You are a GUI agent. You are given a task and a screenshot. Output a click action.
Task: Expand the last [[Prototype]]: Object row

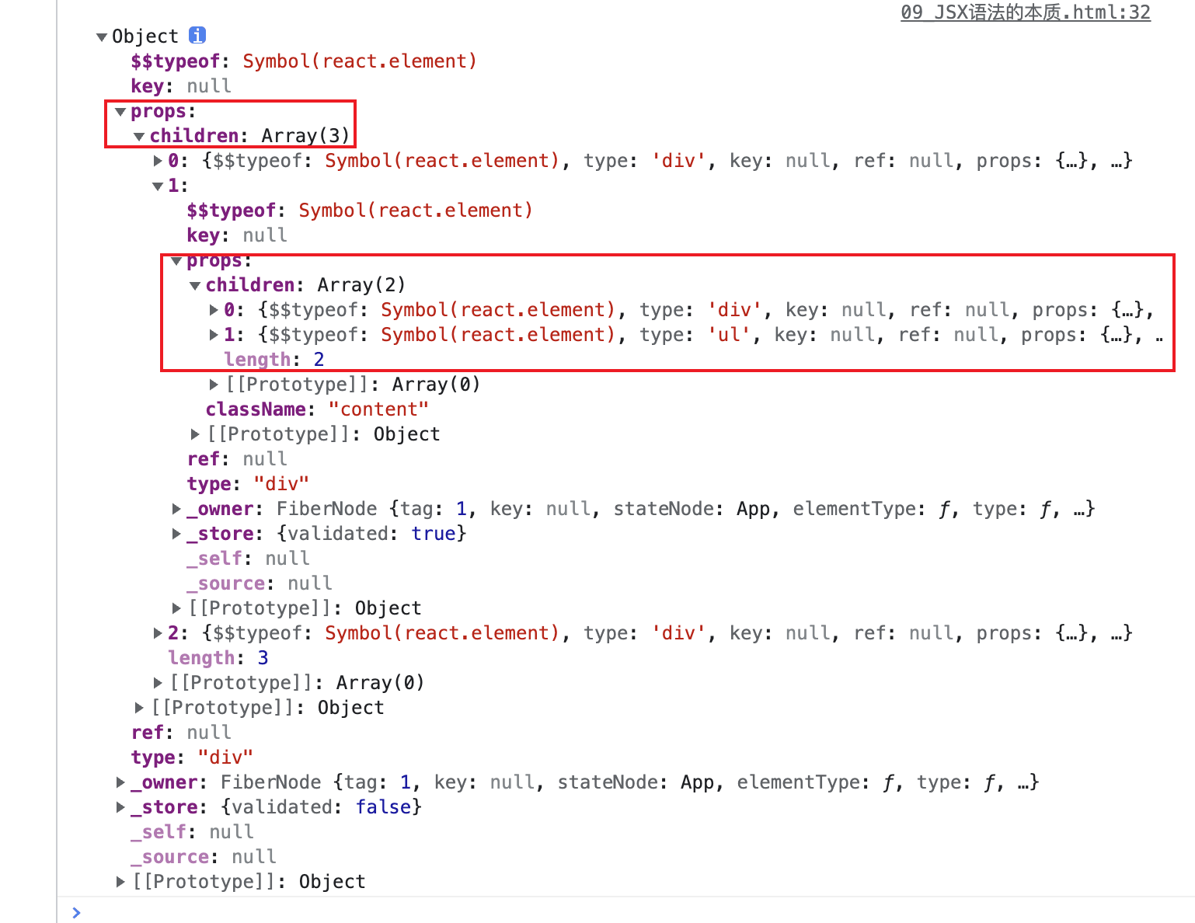(120, 882)
